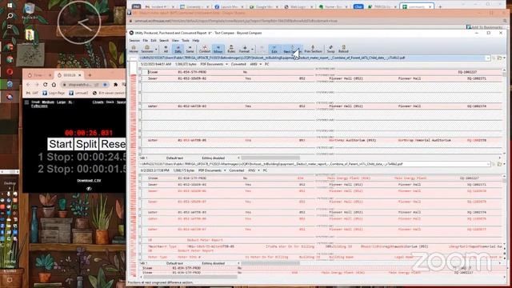Viewport: 512px width, 288px height.
Task: Open home page in stopwatch browser window
Action: [x=54, y=85]
